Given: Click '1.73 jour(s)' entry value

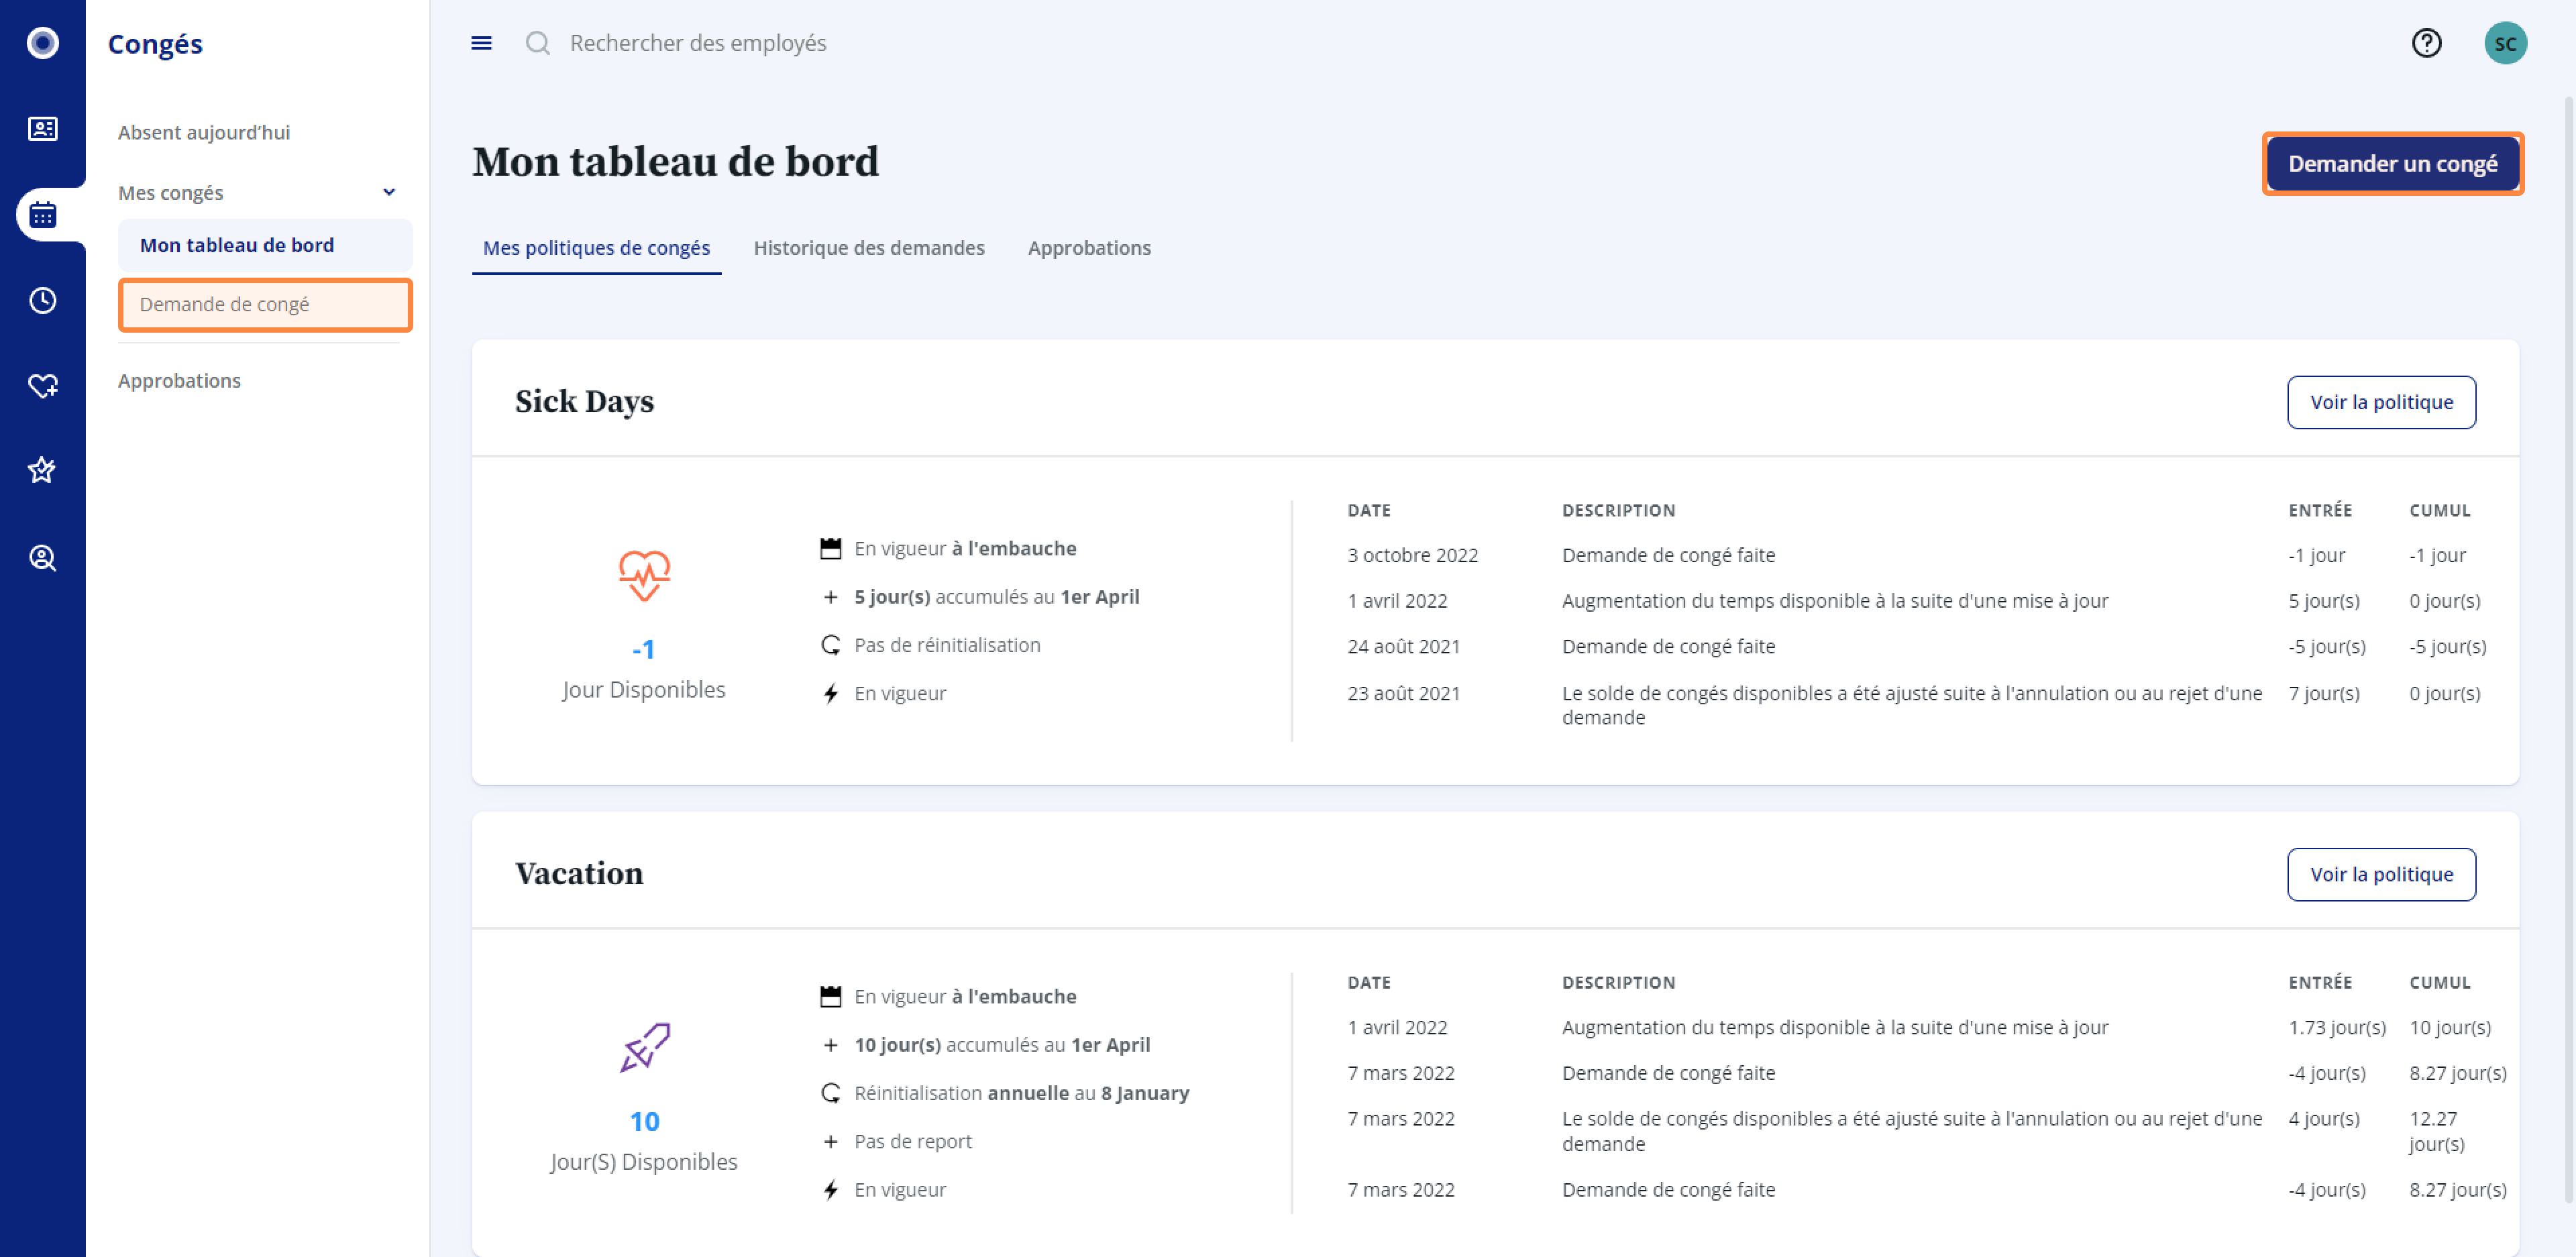Looking at the screenshot, I should pos(2337,1027).
